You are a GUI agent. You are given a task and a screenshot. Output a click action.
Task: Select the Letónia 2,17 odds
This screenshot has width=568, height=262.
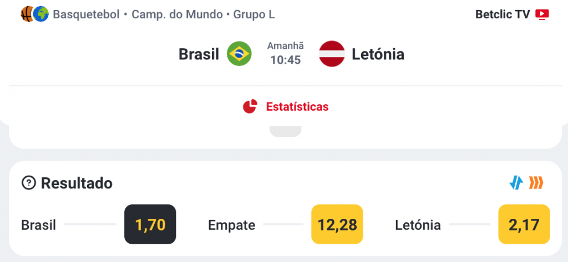tap(524, 224)
